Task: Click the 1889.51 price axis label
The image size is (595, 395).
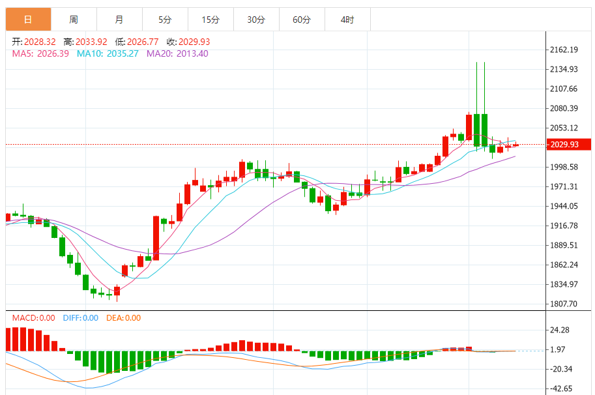Action: tap(564, 245)
